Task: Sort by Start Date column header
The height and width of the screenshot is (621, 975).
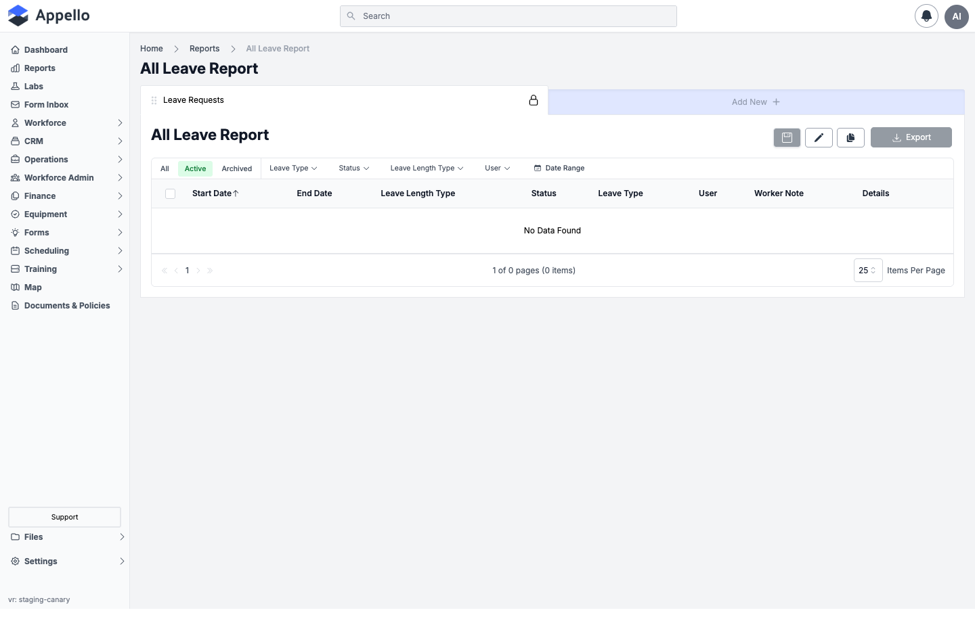Action: (x=215, y=193)
